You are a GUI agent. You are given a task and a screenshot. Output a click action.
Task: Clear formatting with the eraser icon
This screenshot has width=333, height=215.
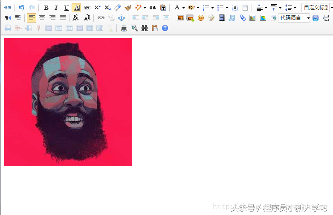[118, 8]
